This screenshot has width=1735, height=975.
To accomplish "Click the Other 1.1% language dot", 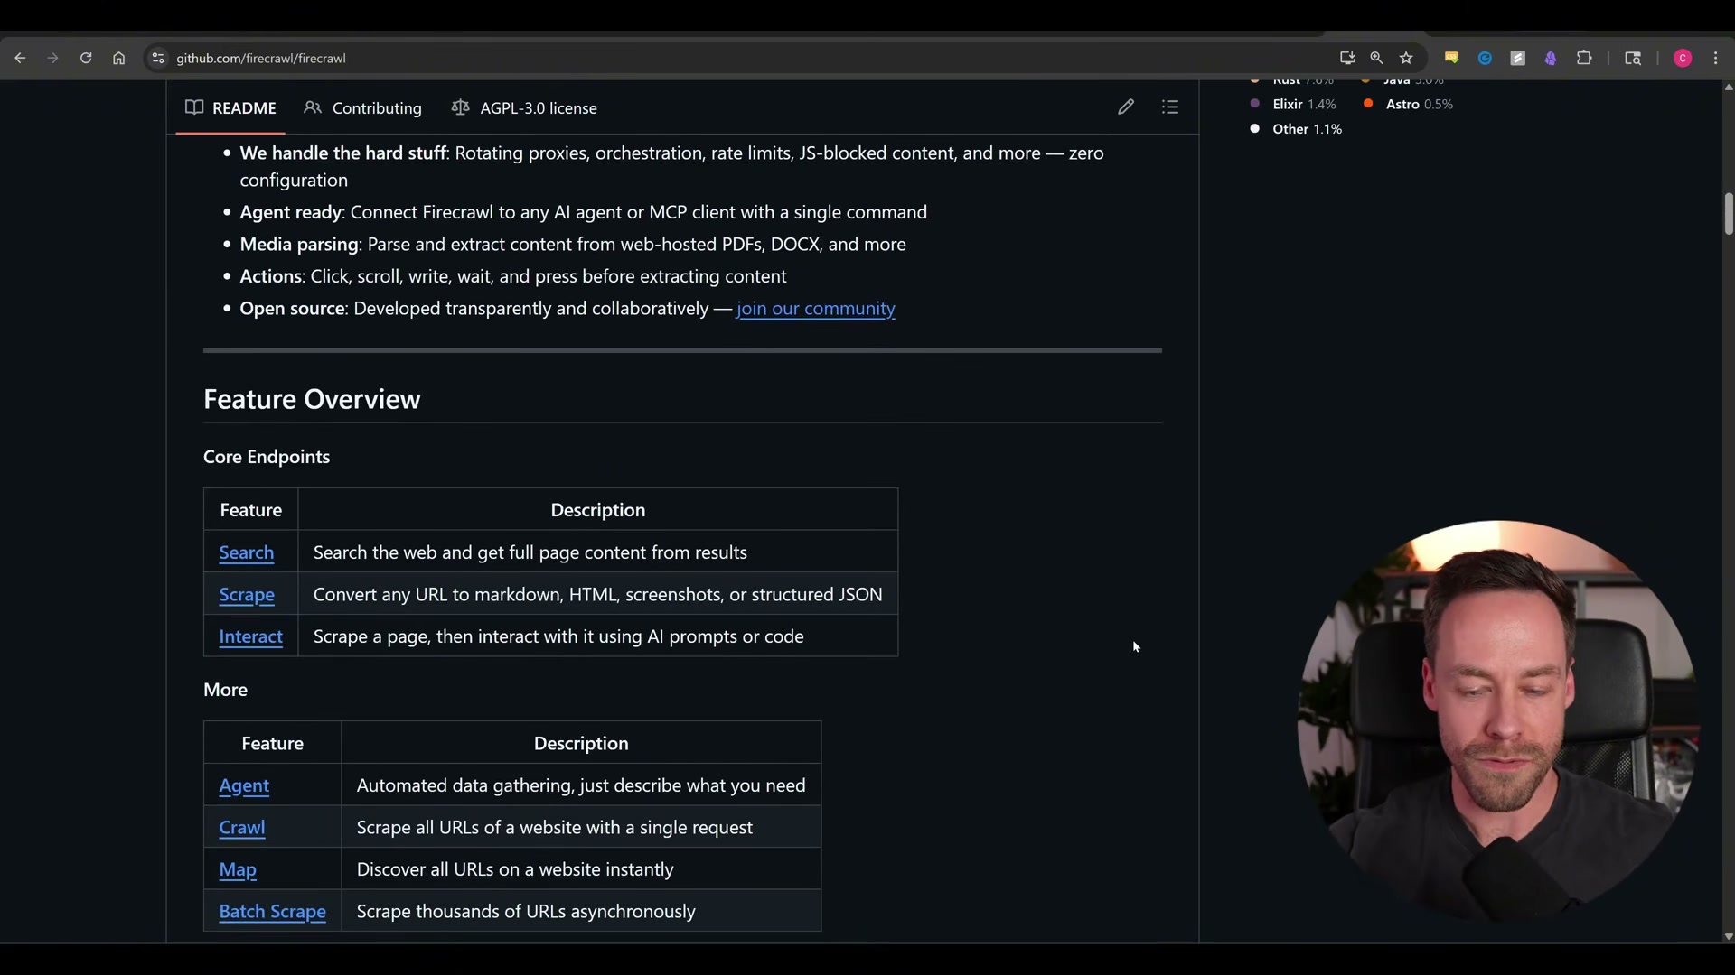I will coord(1256,128).
